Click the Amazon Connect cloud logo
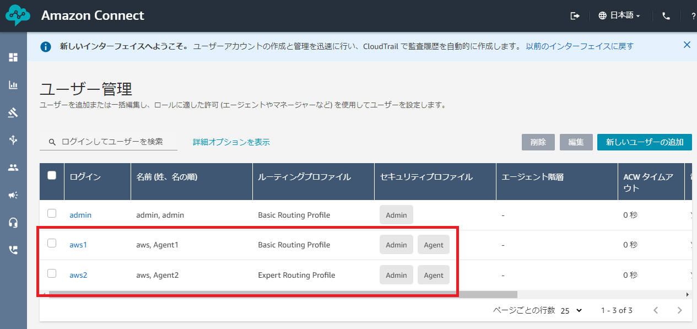 [18, 15]
